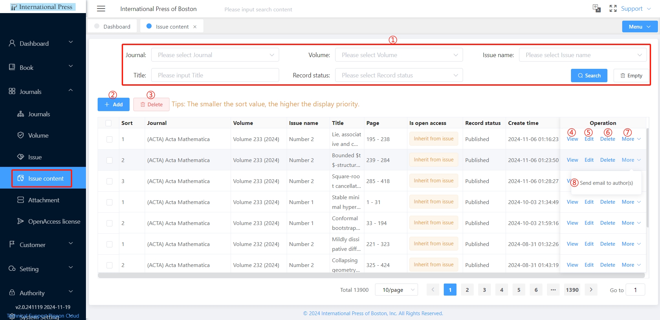Check the row for pages 1 - 31

109,202
